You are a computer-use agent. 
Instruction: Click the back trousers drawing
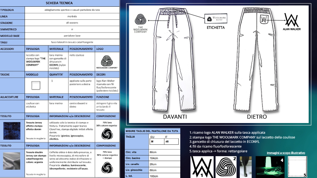tap(256, 60)
